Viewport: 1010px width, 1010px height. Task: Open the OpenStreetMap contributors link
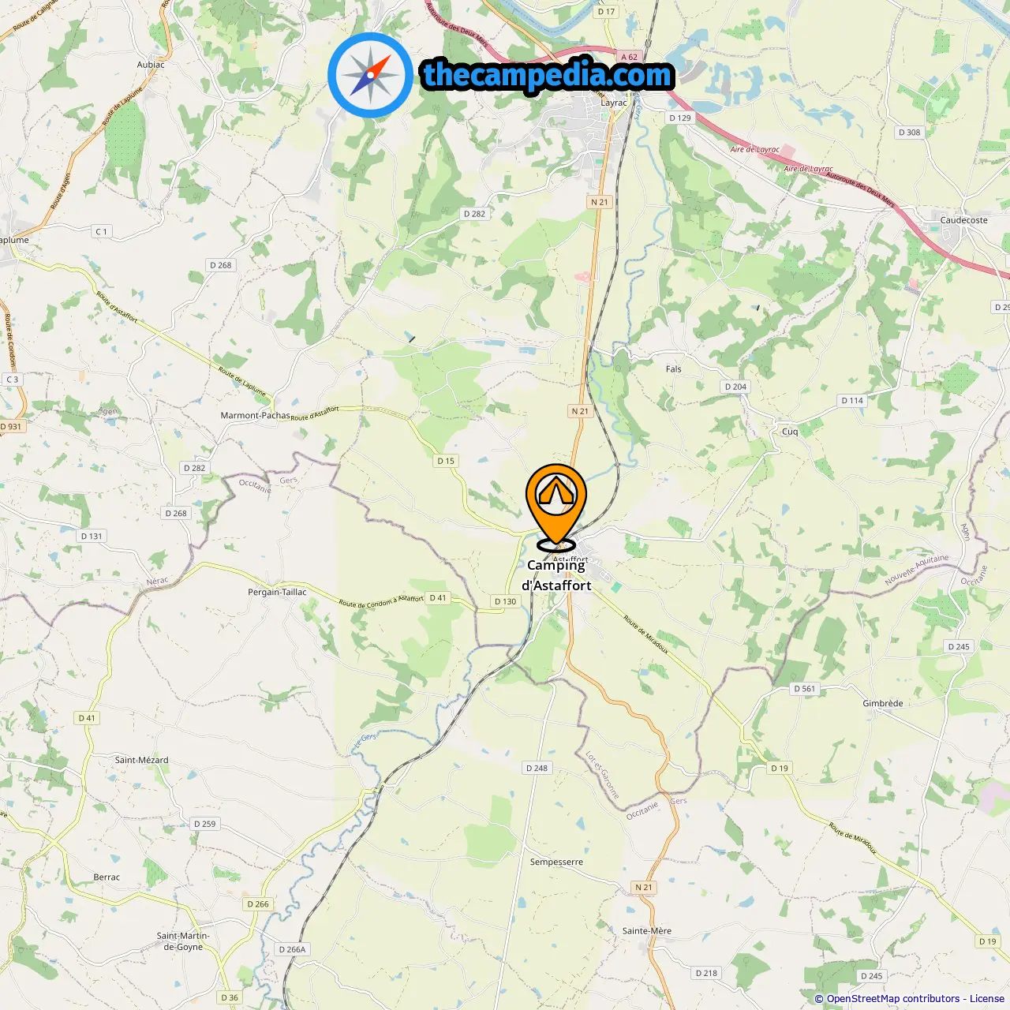click(x=893, y=998)
